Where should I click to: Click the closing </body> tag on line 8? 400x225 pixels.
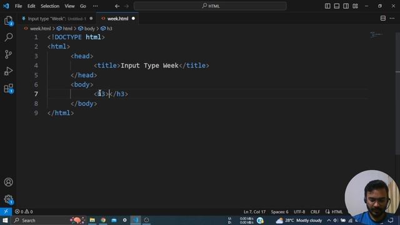pos(84,104)
